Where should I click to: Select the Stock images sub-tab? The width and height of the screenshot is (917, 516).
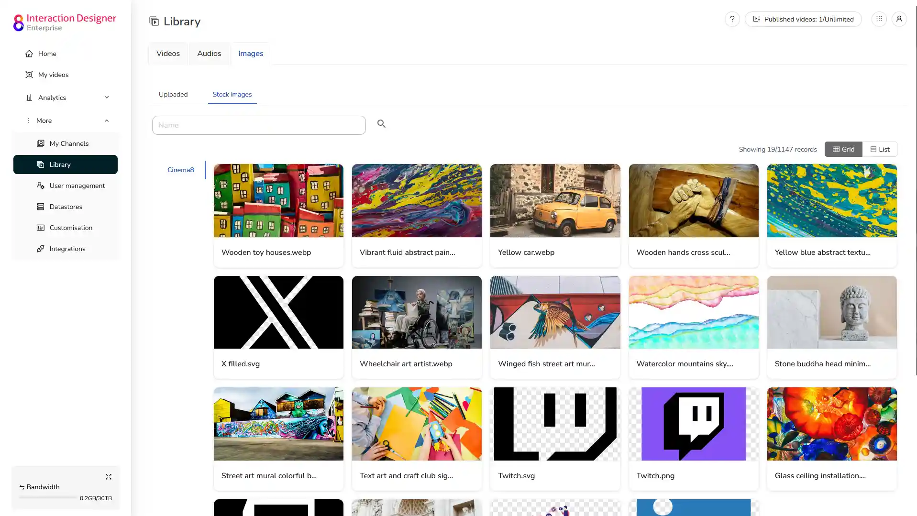click(x=232, y=94)
